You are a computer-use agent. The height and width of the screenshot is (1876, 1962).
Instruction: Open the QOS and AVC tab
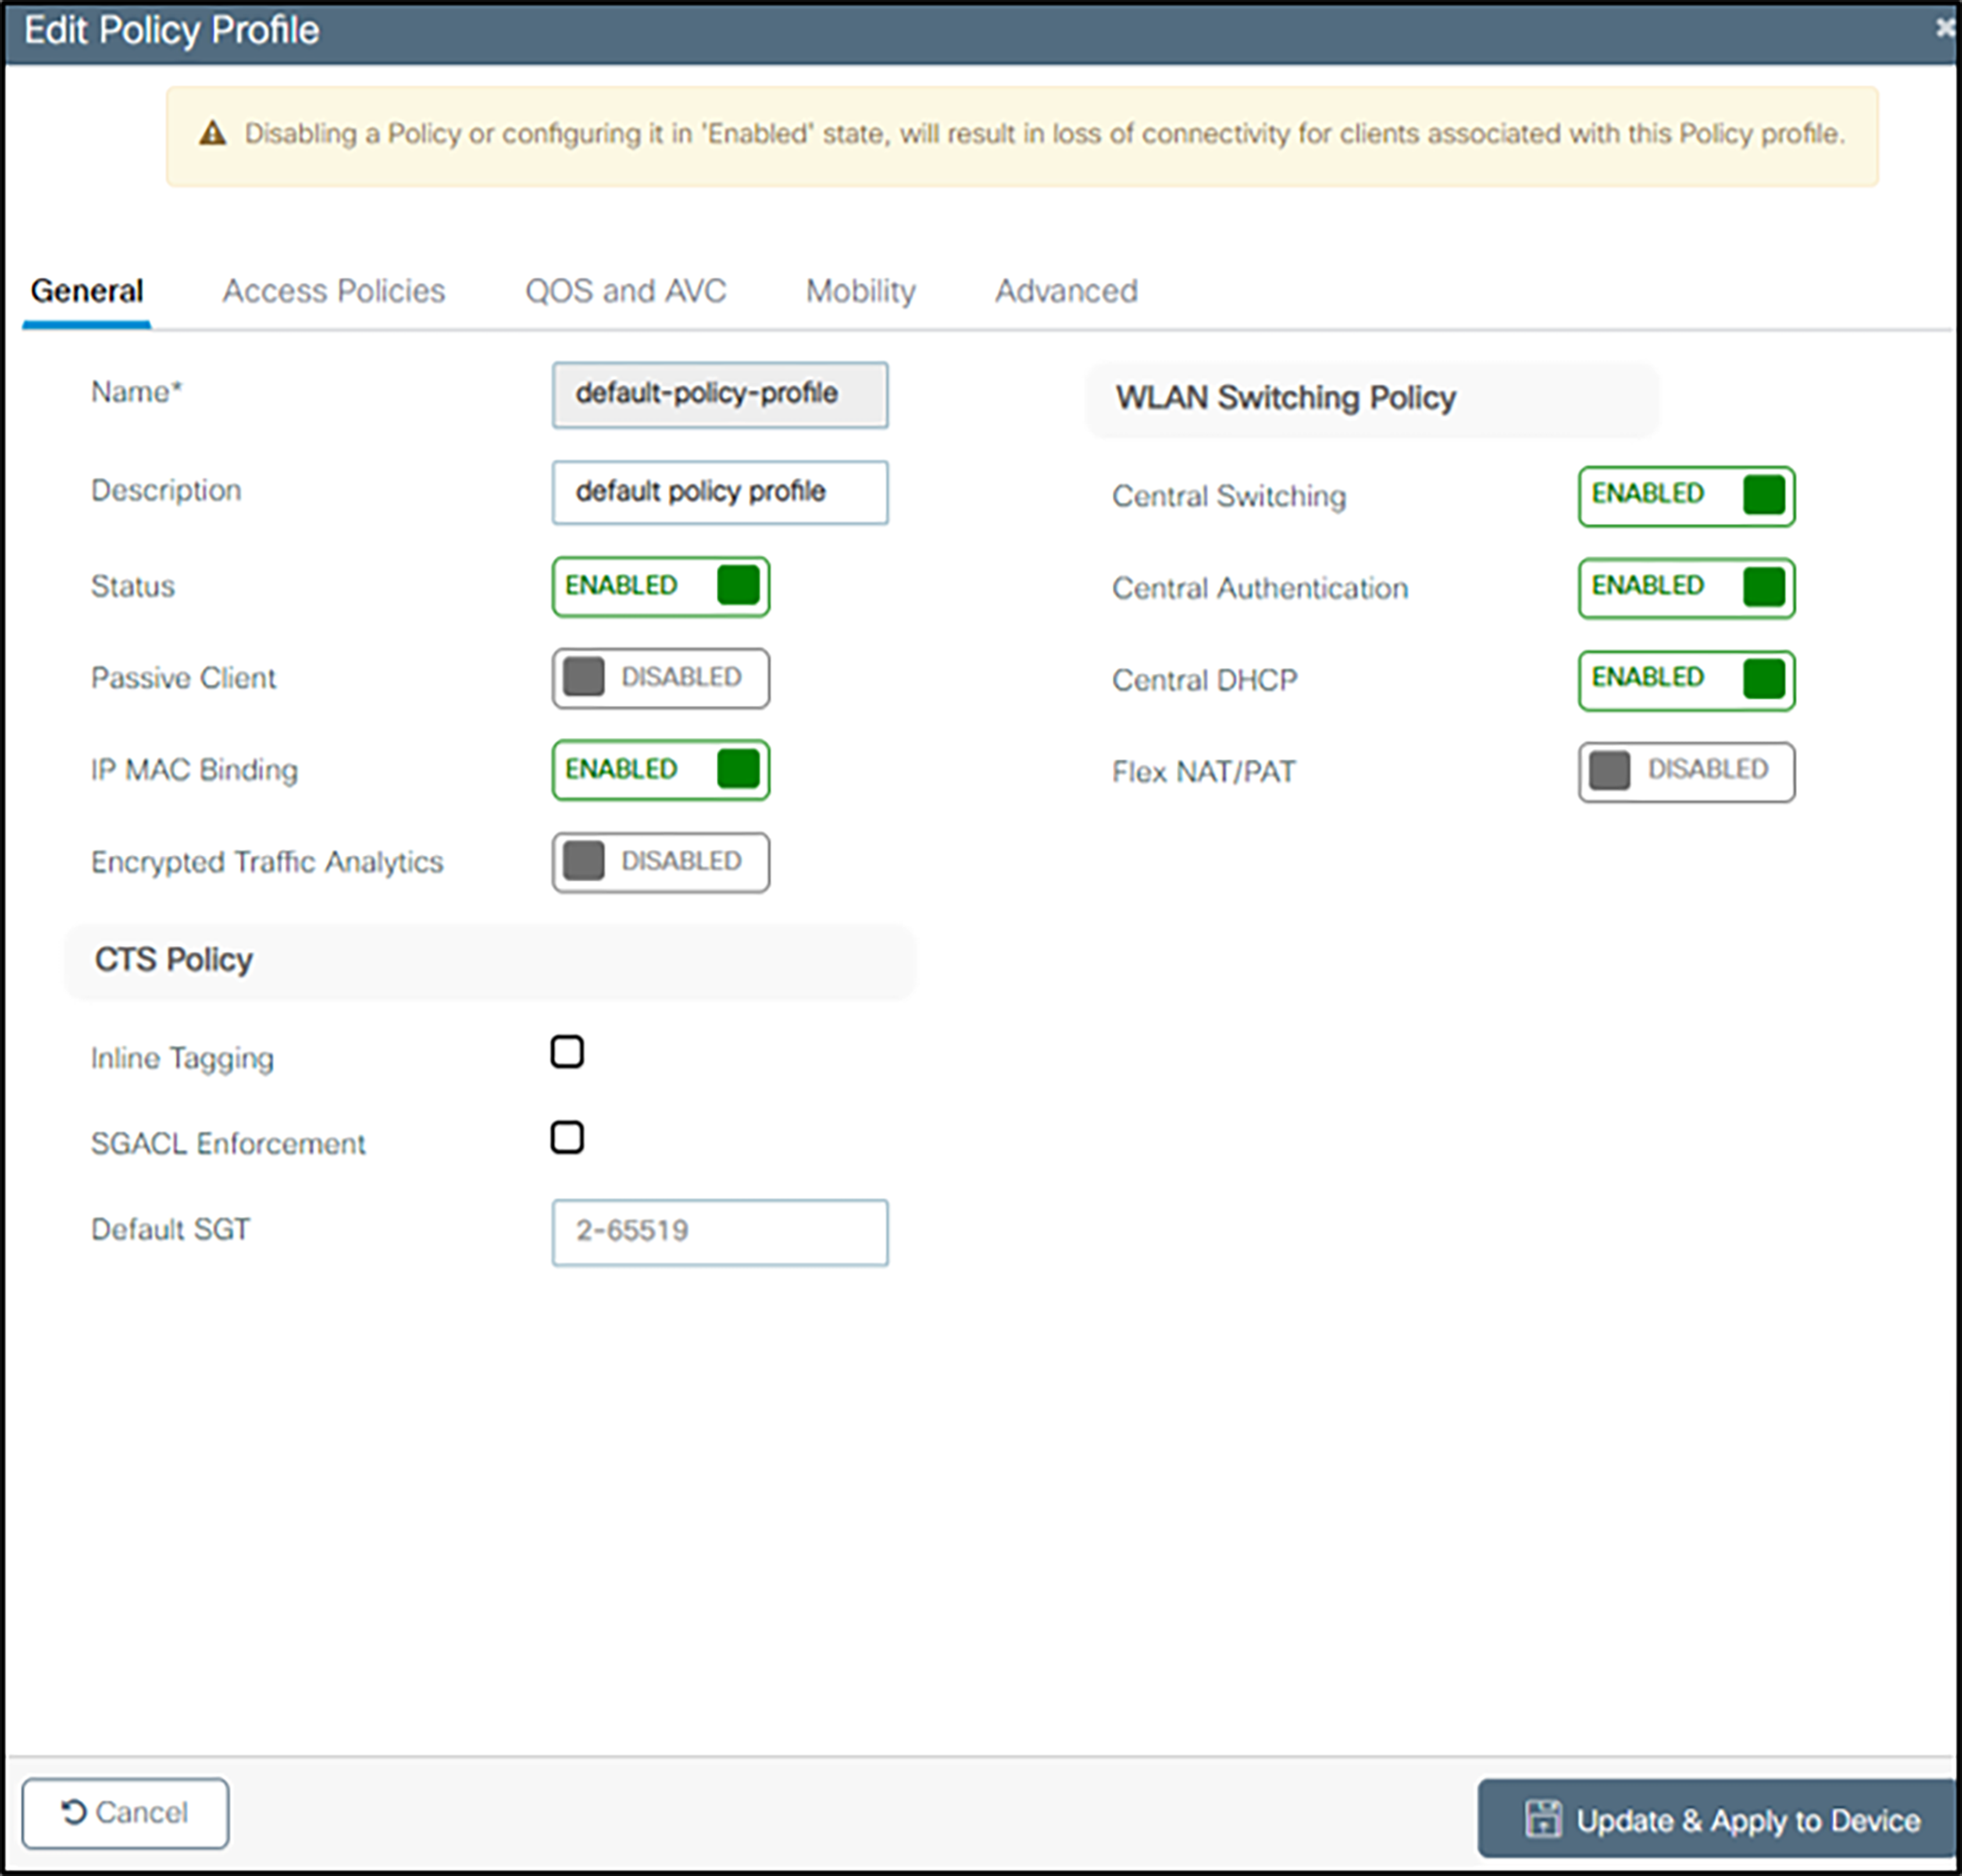pos(626,291)
